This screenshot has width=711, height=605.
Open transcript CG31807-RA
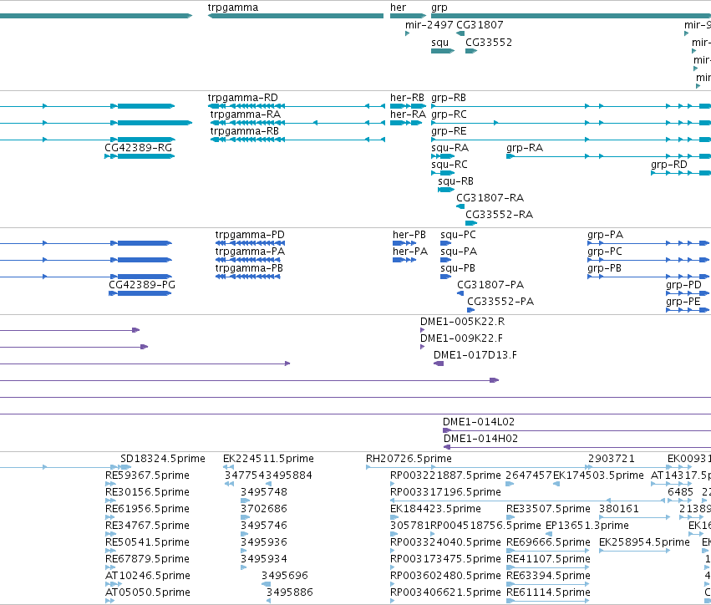pyautogui.click(x=490, y=198)
